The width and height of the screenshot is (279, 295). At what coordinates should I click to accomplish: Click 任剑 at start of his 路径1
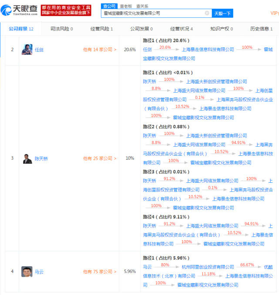coord(147,50)
